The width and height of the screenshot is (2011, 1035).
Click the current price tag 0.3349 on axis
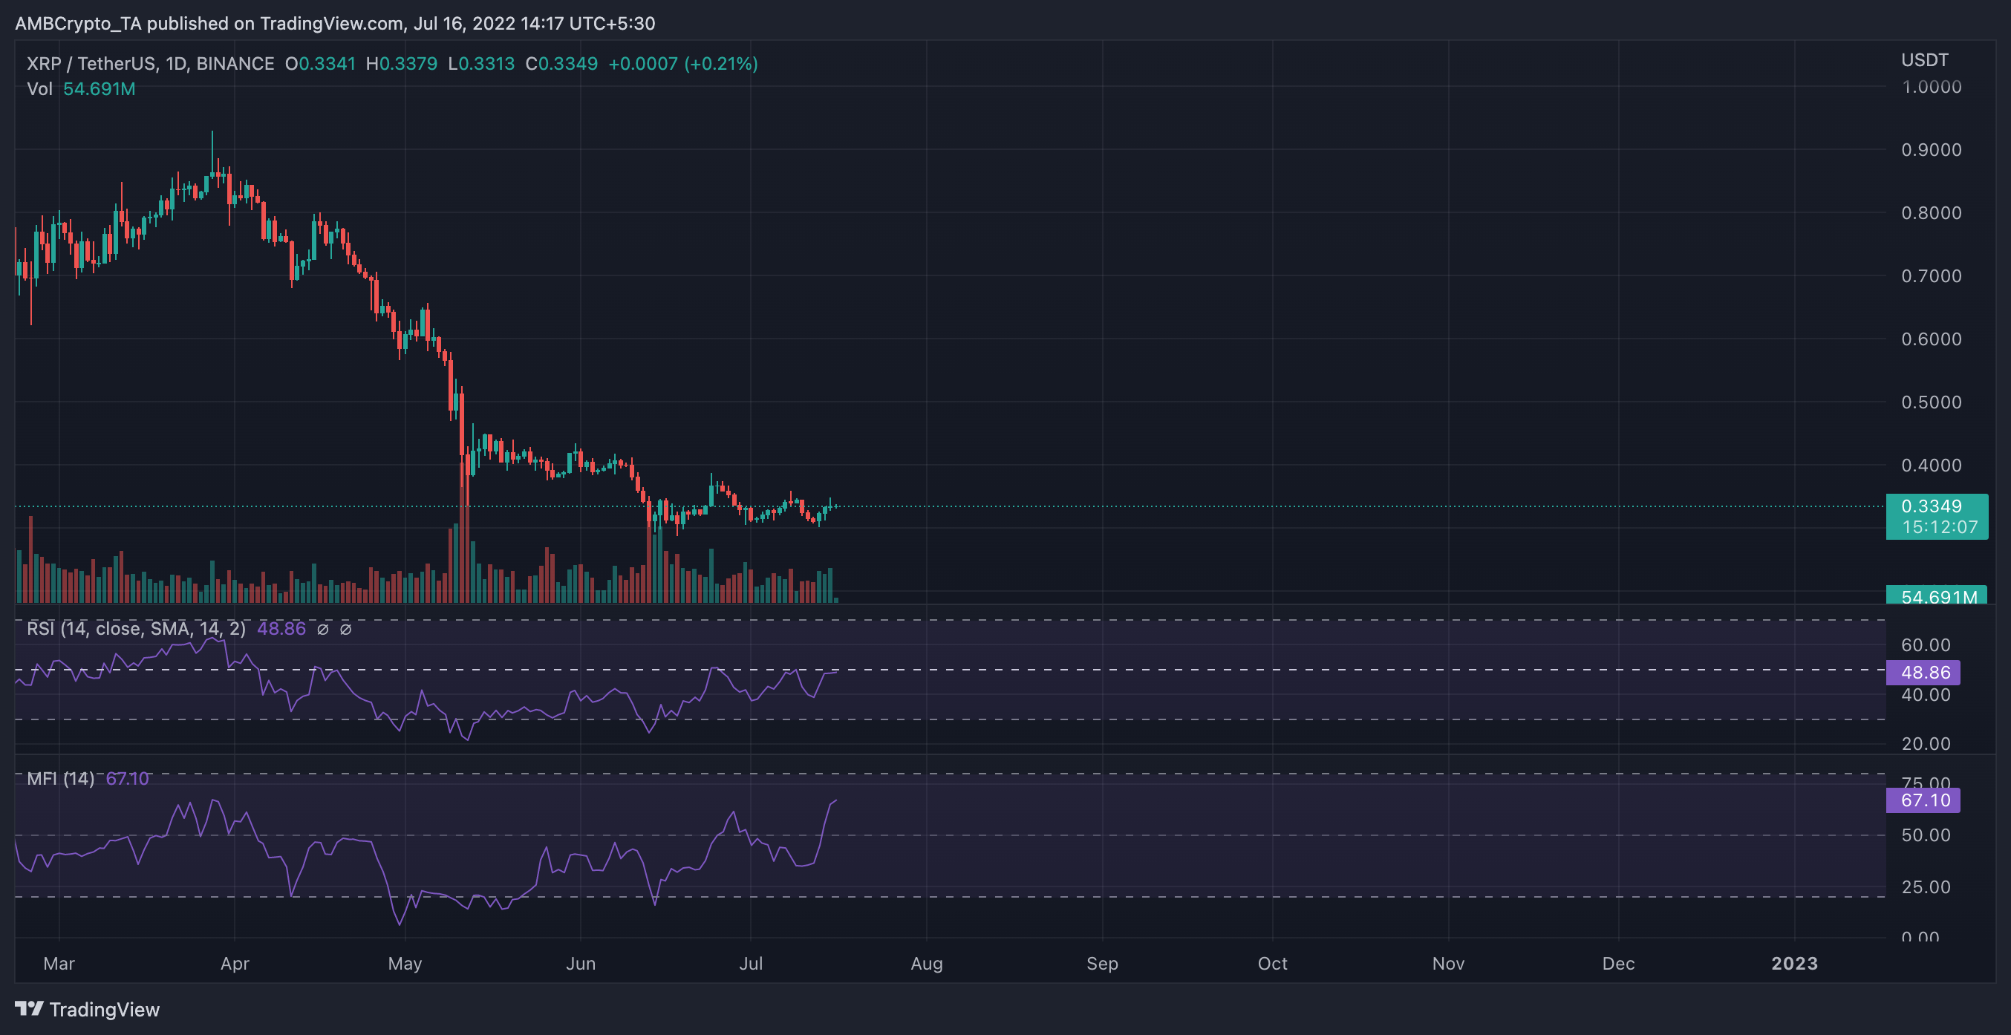(x=1937, y=517)
